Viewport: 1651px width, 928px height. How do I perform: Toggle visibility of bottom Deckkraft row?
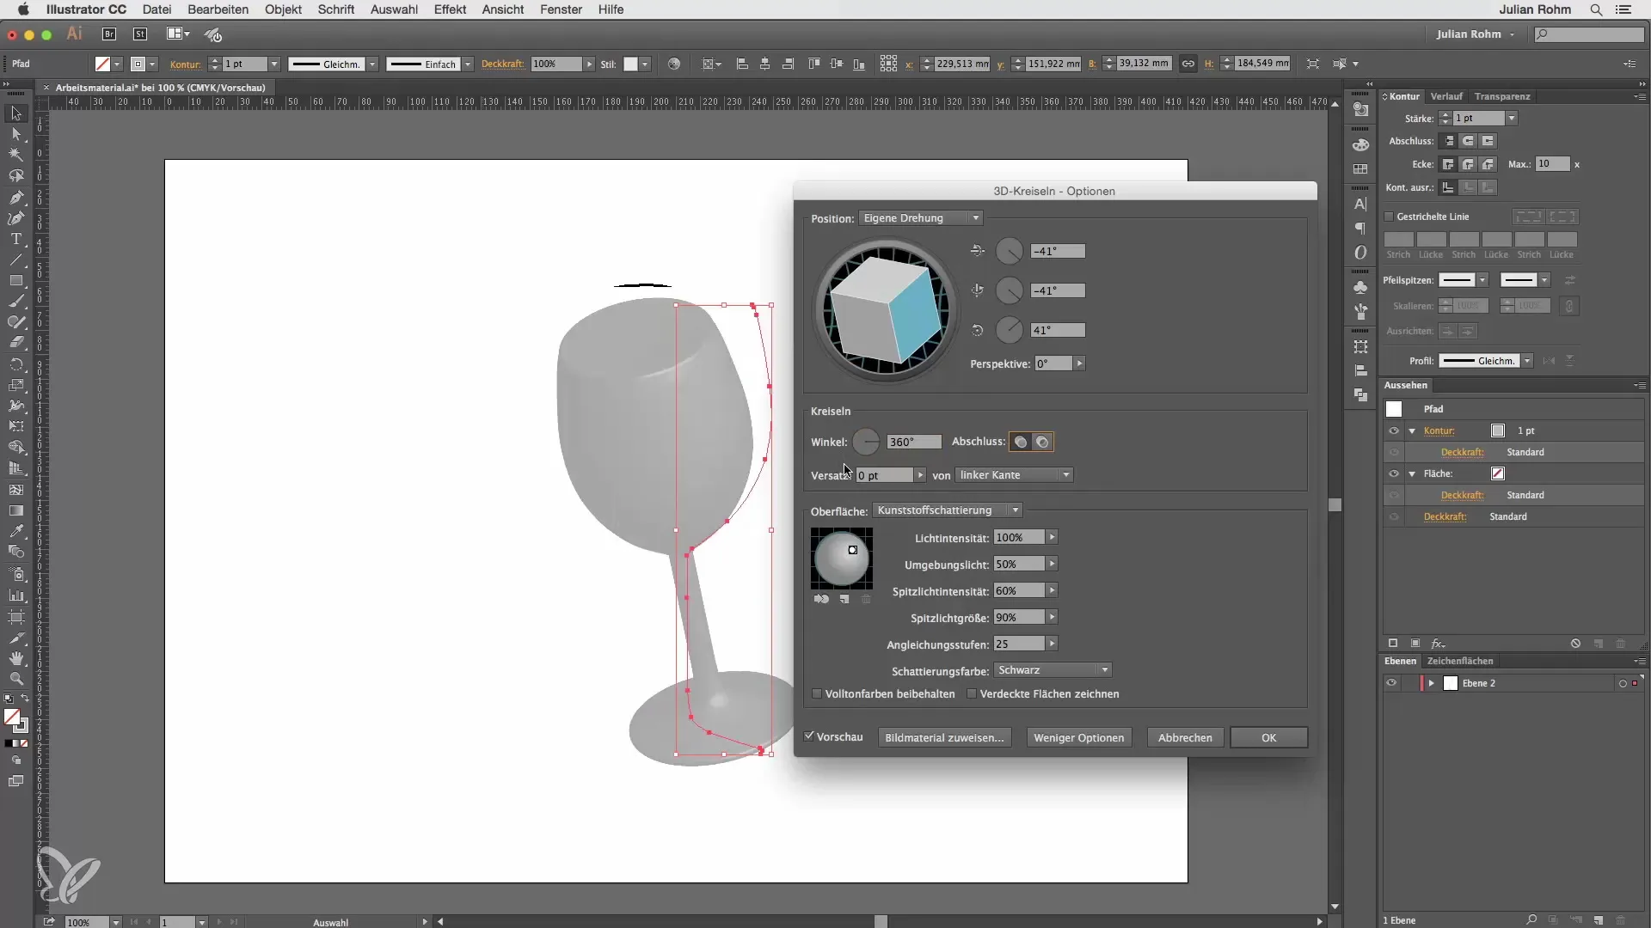[1394, 516]
